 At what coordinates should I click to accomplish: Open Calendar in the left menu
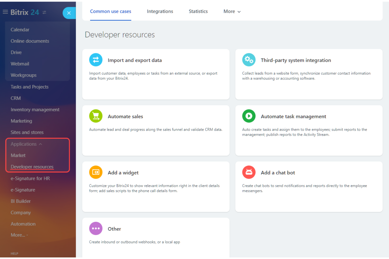tap(20, 30)
